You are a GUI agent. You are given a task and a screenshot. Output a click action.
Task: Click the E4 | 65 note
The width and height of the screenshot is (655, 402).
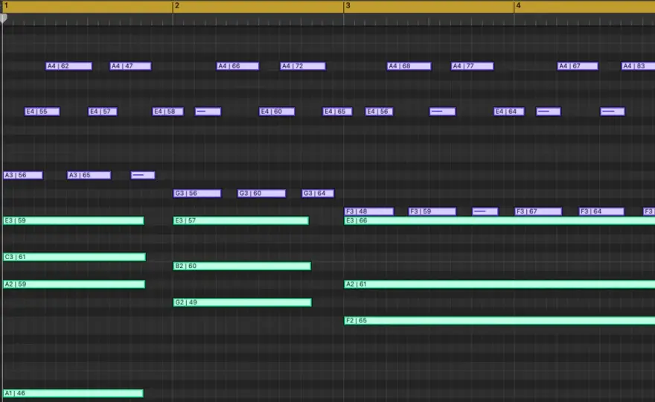(x=337, y=112)
